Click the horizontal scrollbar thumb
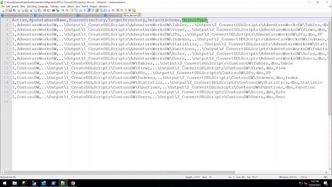The width and height of the screenshot is (332, 187). tap(119, 172)
